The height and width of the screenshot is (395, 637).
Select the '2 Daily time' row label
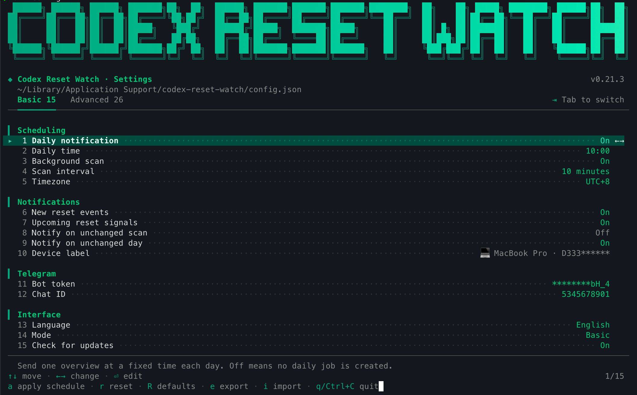51,151
